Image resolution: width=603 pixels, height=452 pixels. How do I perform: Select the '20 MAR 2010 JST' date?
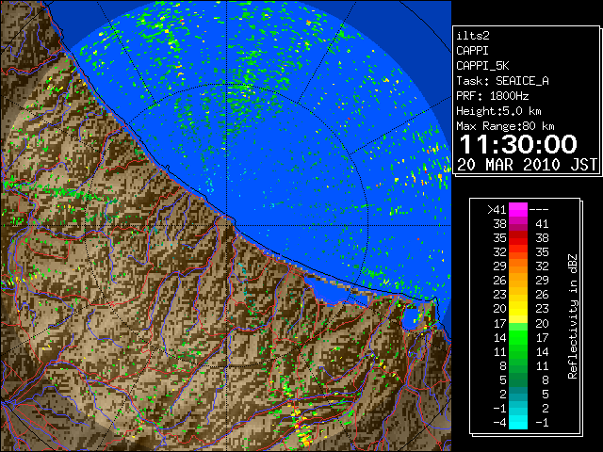tap(527, 165)
